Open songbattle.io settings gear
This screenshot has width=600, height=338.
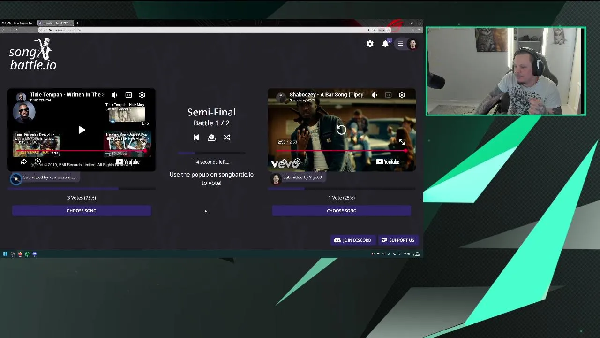point(370,44)
